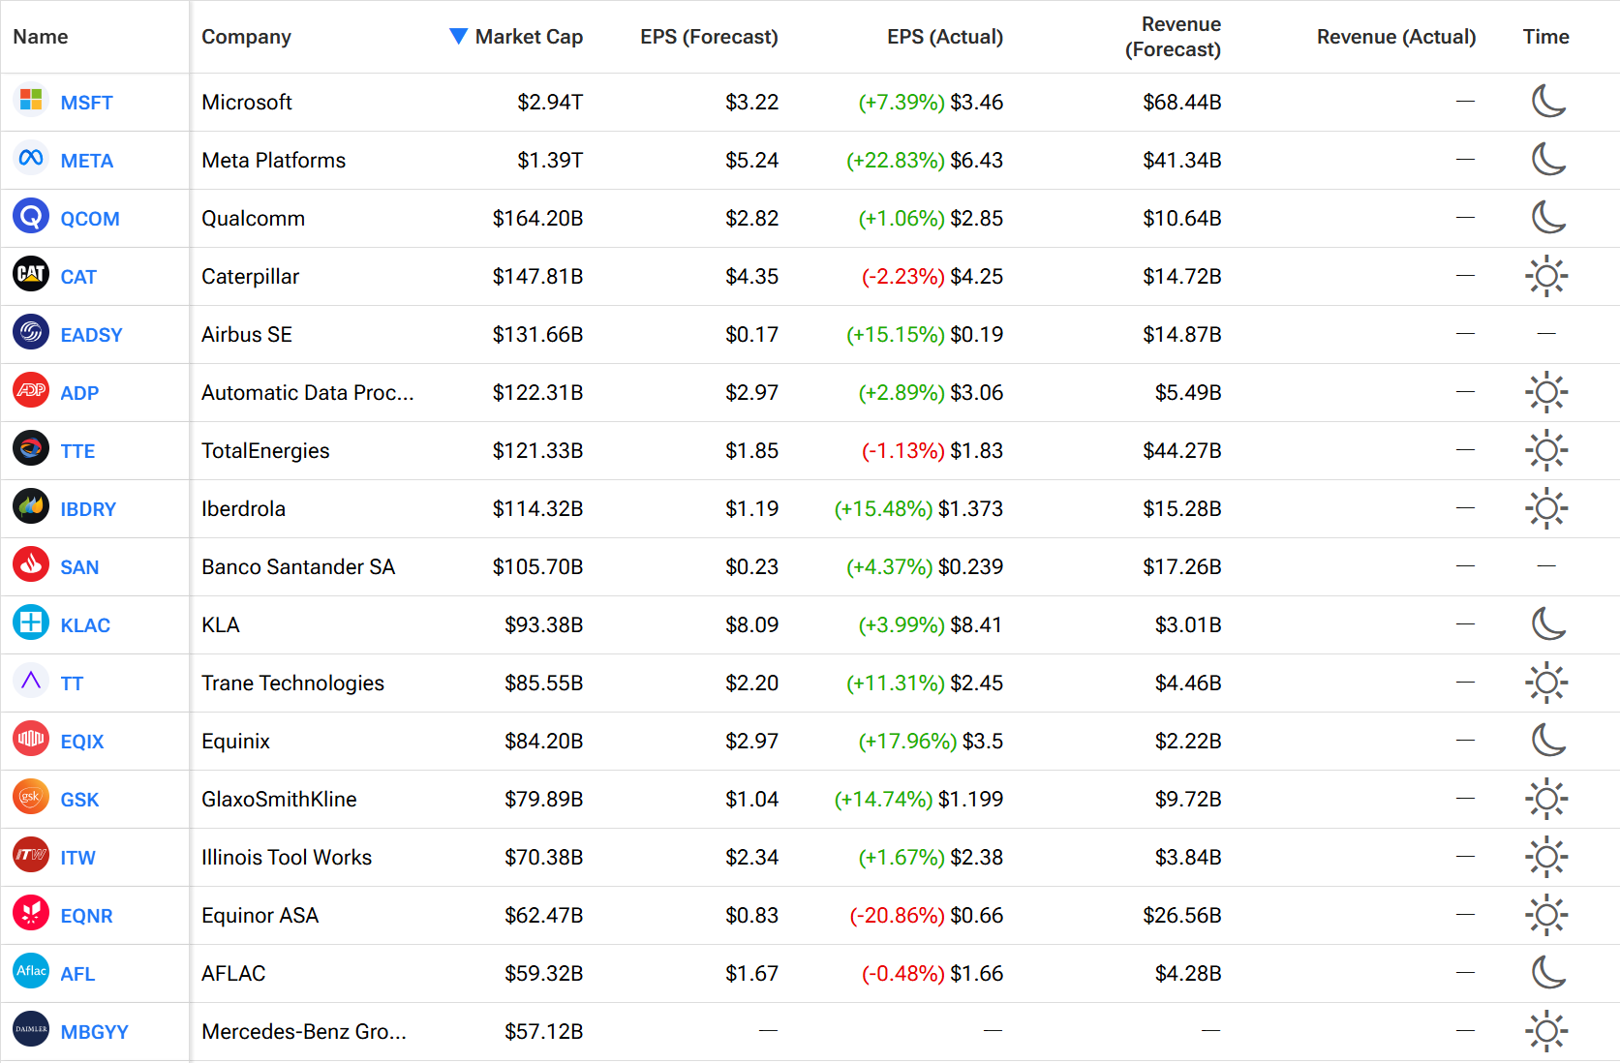Click the Illinois Tool Works logo icon

pos(31,855)
